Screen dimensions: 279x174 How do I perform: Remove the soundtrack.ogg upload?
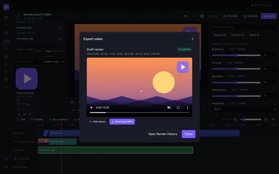pyautogui.click(x=59, y=39)
